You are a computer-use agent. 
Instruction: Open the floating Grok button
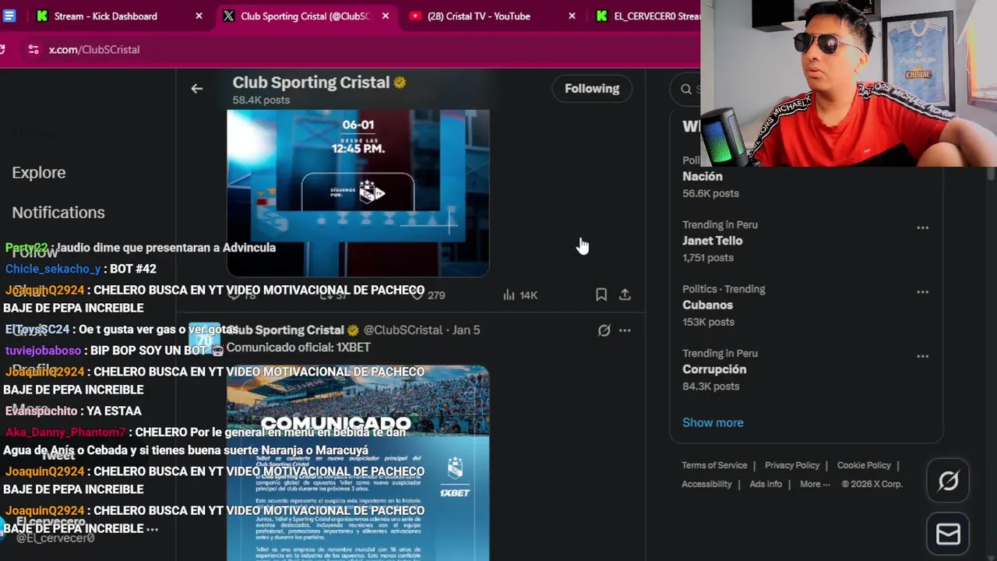(948, 482)
